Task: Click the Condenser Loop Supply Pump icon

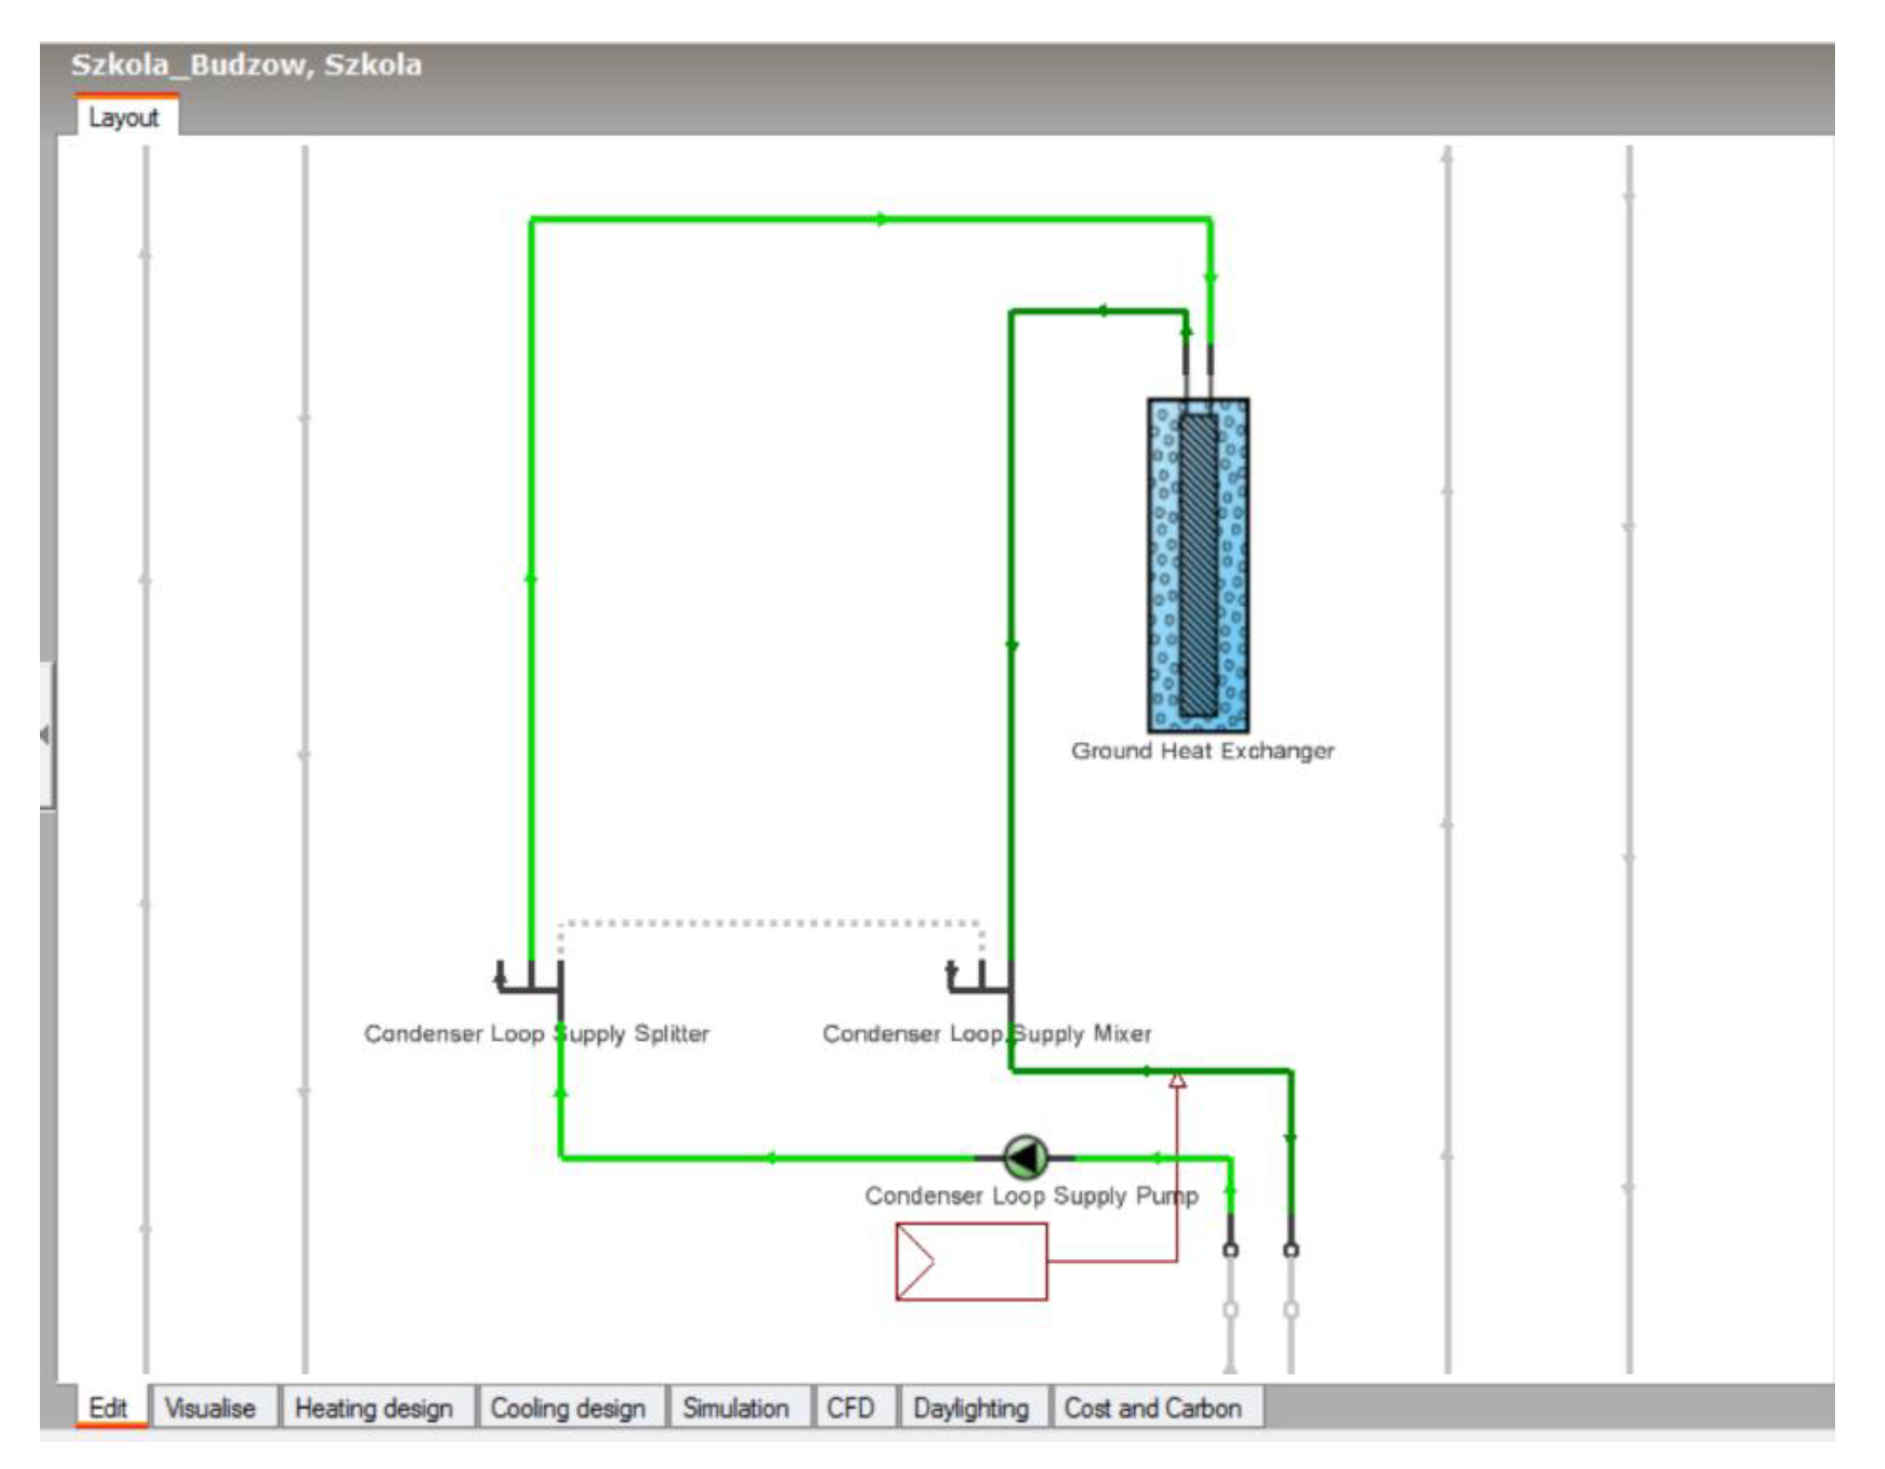Action: point(1025,1157)
